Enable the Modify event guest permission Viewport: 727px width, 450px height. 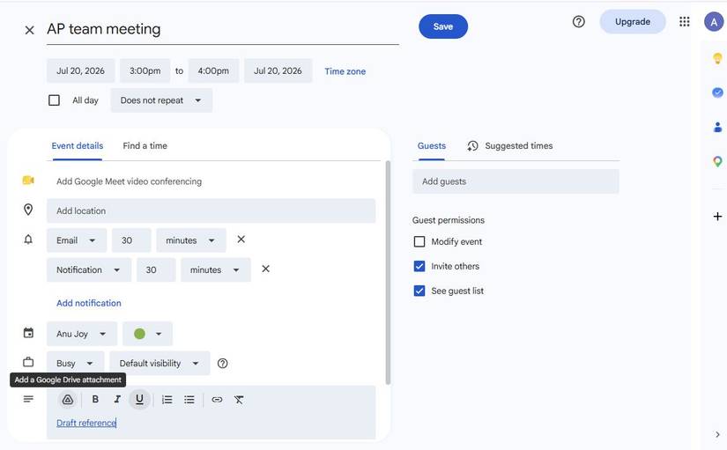click(419, 241)
